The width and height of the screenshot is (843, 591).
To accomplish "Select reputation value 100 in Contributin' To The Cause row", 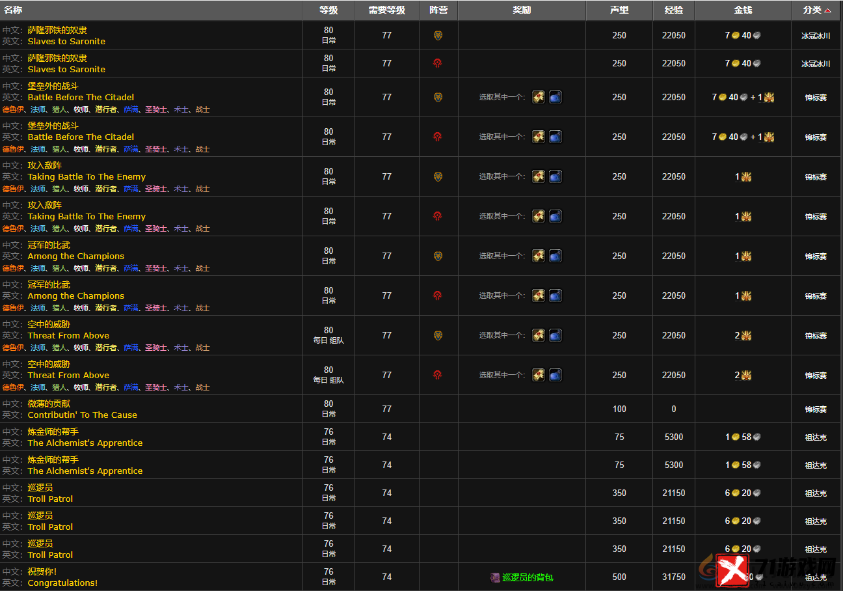I will pyautogui.click(x=619, y=409).
